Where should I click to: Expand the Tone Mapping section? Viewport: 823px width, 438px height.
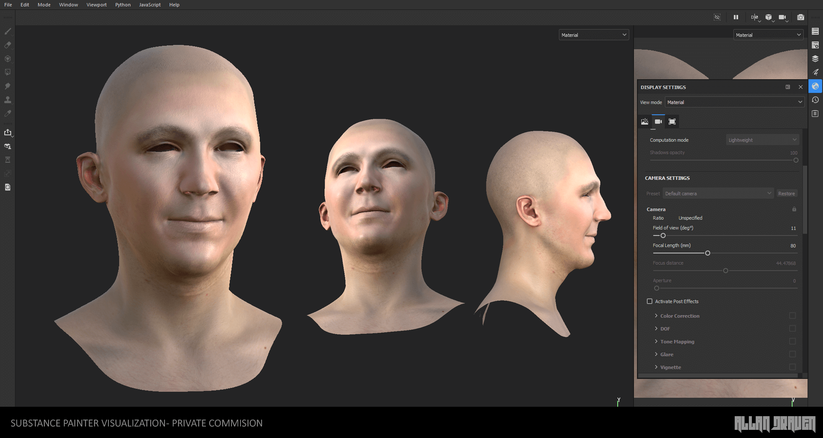(x=656, y=342)
